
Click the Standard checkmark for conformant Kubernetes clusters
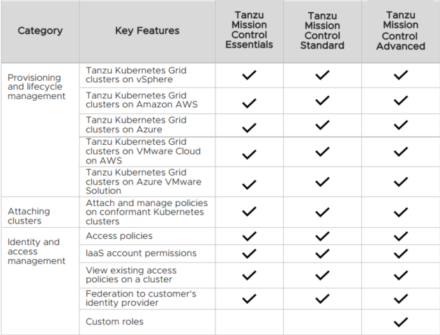click(321, 212)
